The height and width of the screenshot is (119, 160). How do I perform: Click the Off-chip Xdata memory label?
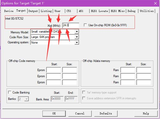tap(97, 61)
